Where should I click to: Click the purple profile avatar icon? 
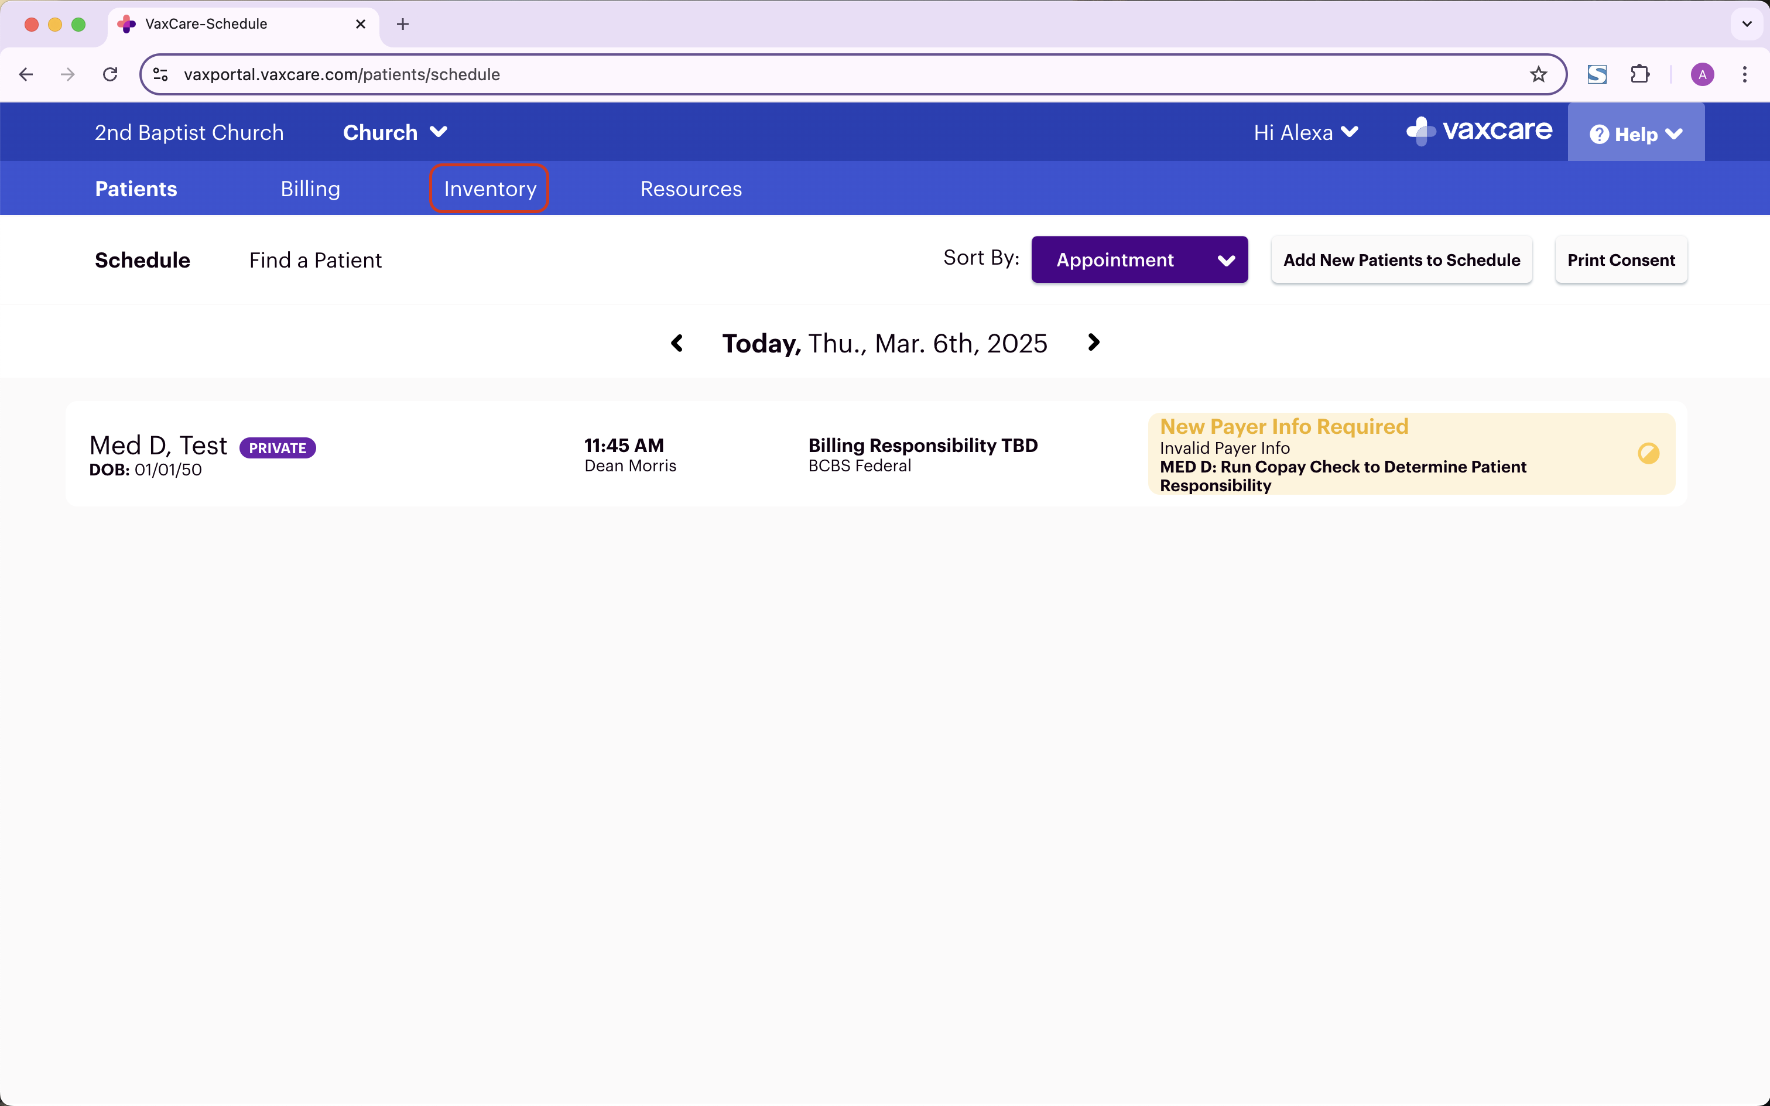pyautogui.click(x=1702, y=74)
